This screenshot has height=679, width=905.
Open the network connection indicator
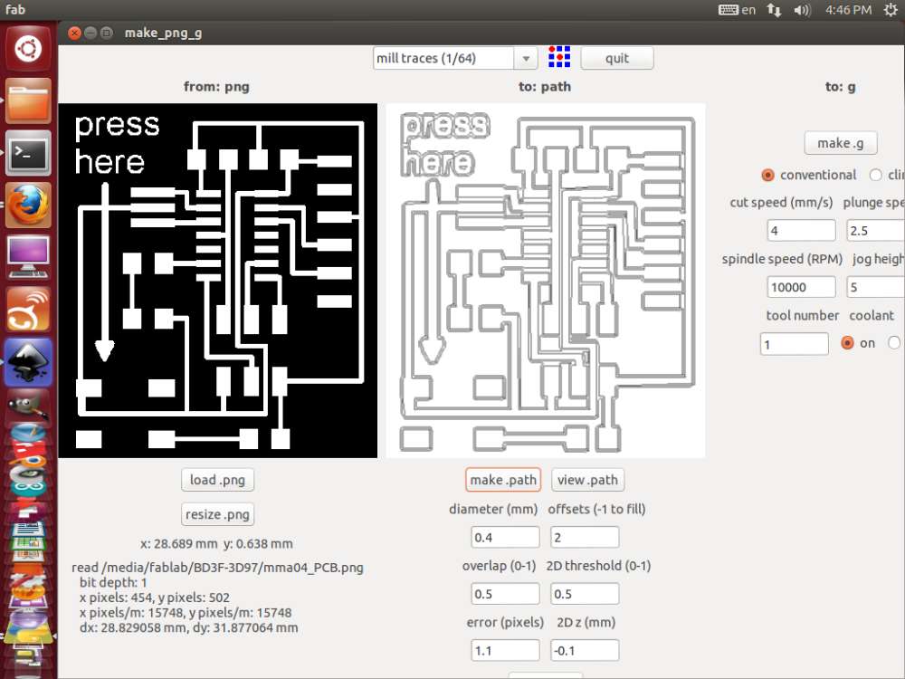[774, 10]
